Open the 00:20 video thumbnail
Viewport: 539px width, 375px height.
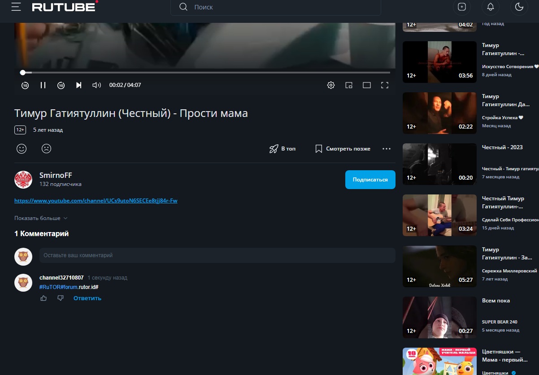[439, 164]
